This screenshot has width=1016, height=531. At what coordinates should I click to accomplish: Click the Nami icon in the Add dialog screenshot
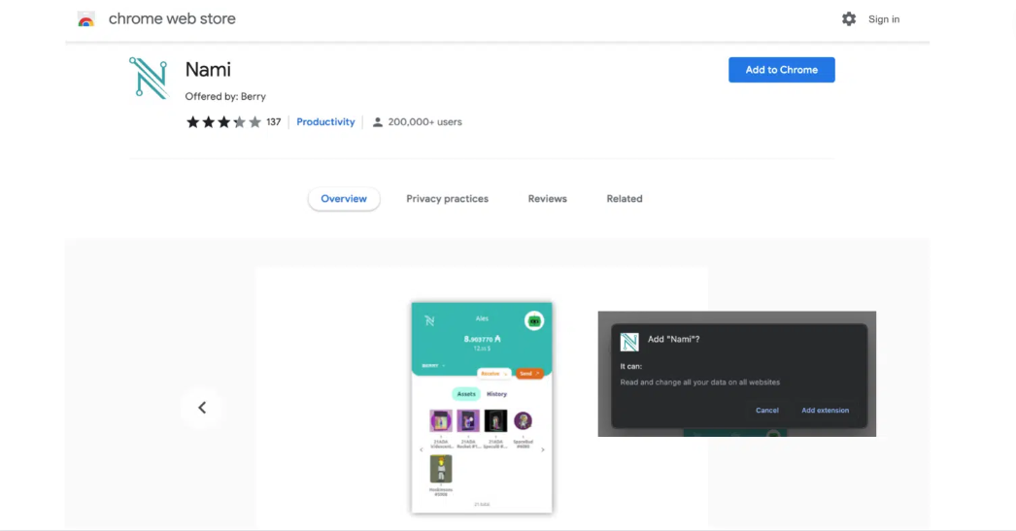pyautogui.click(x=629, y=342)
